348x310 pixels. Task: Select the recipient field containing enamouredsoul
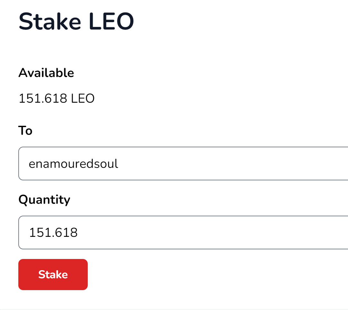tap(183, 164)
